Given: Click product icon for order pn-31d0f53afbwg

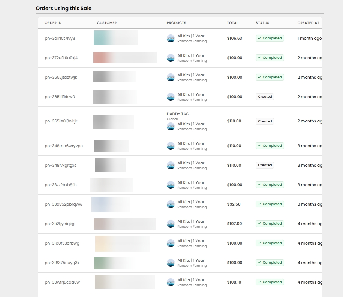Looking at the screenshot, I should coord(171,243).
